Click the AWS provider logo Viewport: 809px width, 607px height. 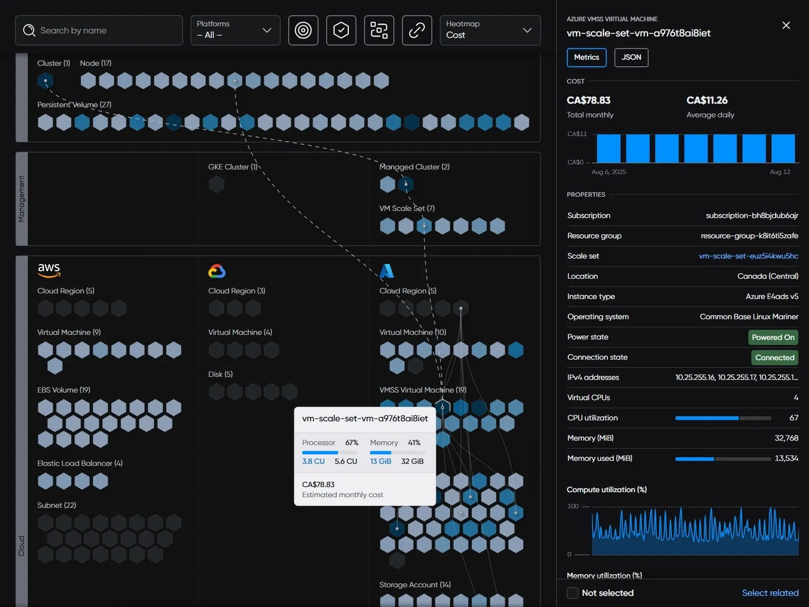[x=49, y=270]
